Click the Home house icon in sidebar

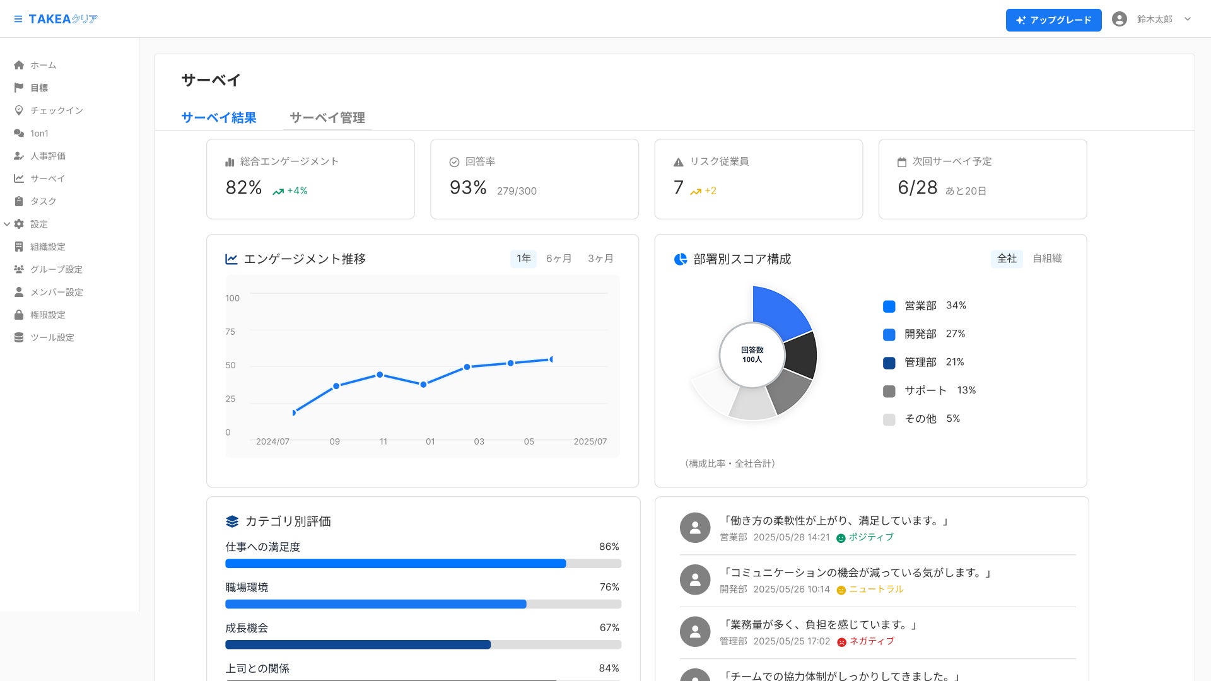coord(19,65)
